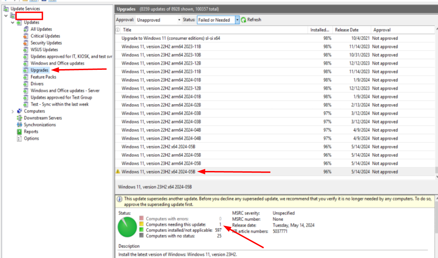Select Windows 11 22H2 arm64 2023-11B row

(275, 47)
